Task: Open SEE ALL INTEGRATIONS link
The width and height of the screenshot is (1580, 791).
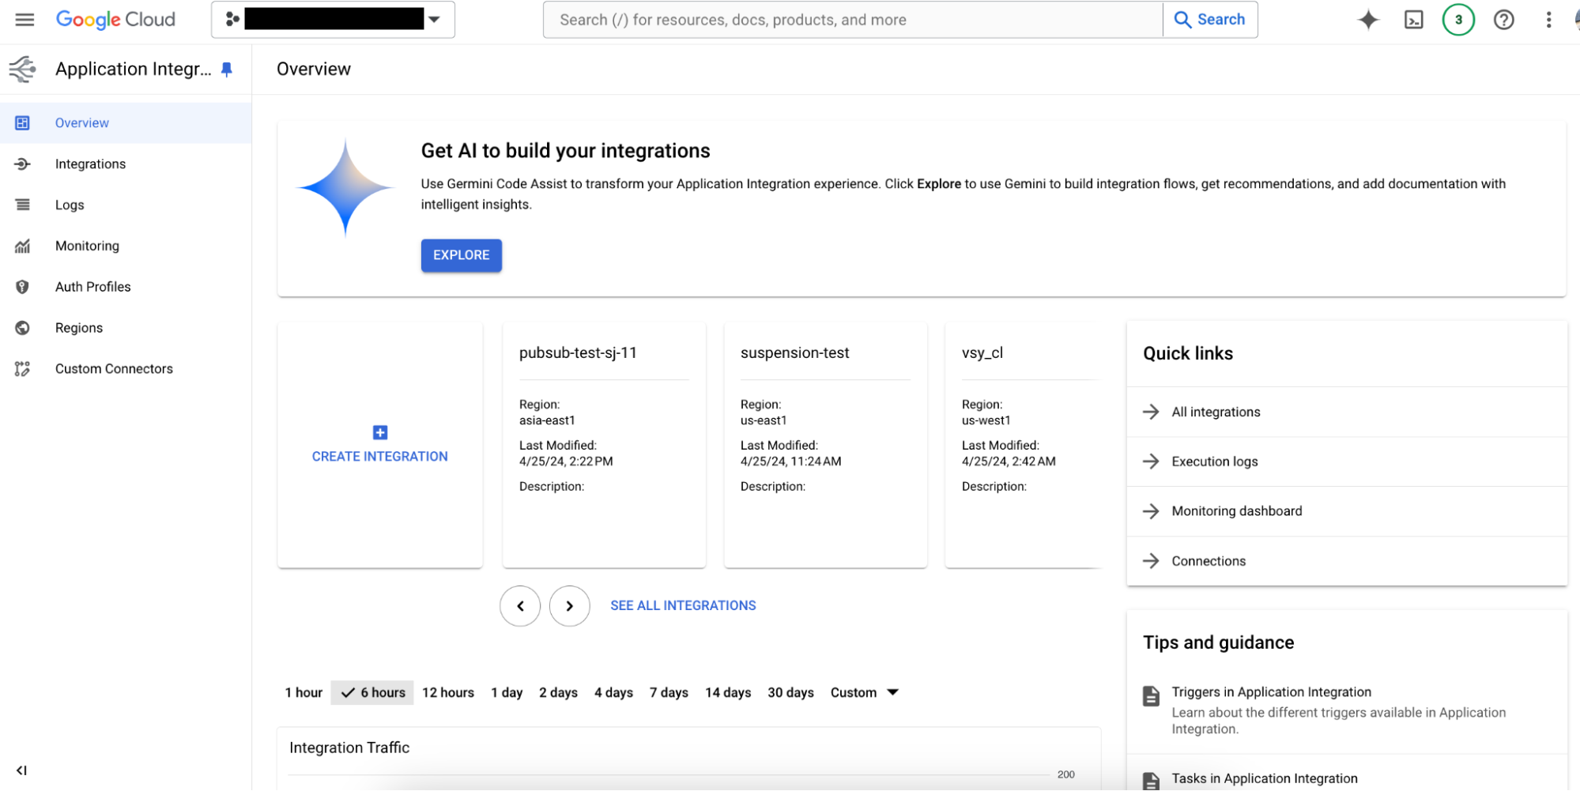Action: [x=682, y=605]
